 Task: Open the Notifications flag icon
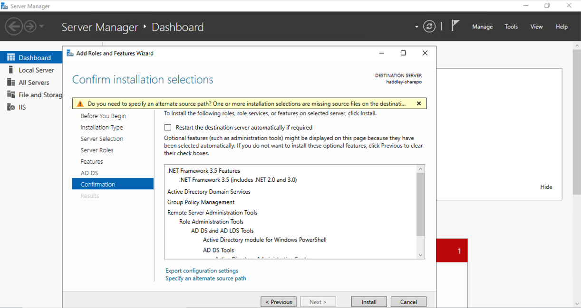pos(455,26)
